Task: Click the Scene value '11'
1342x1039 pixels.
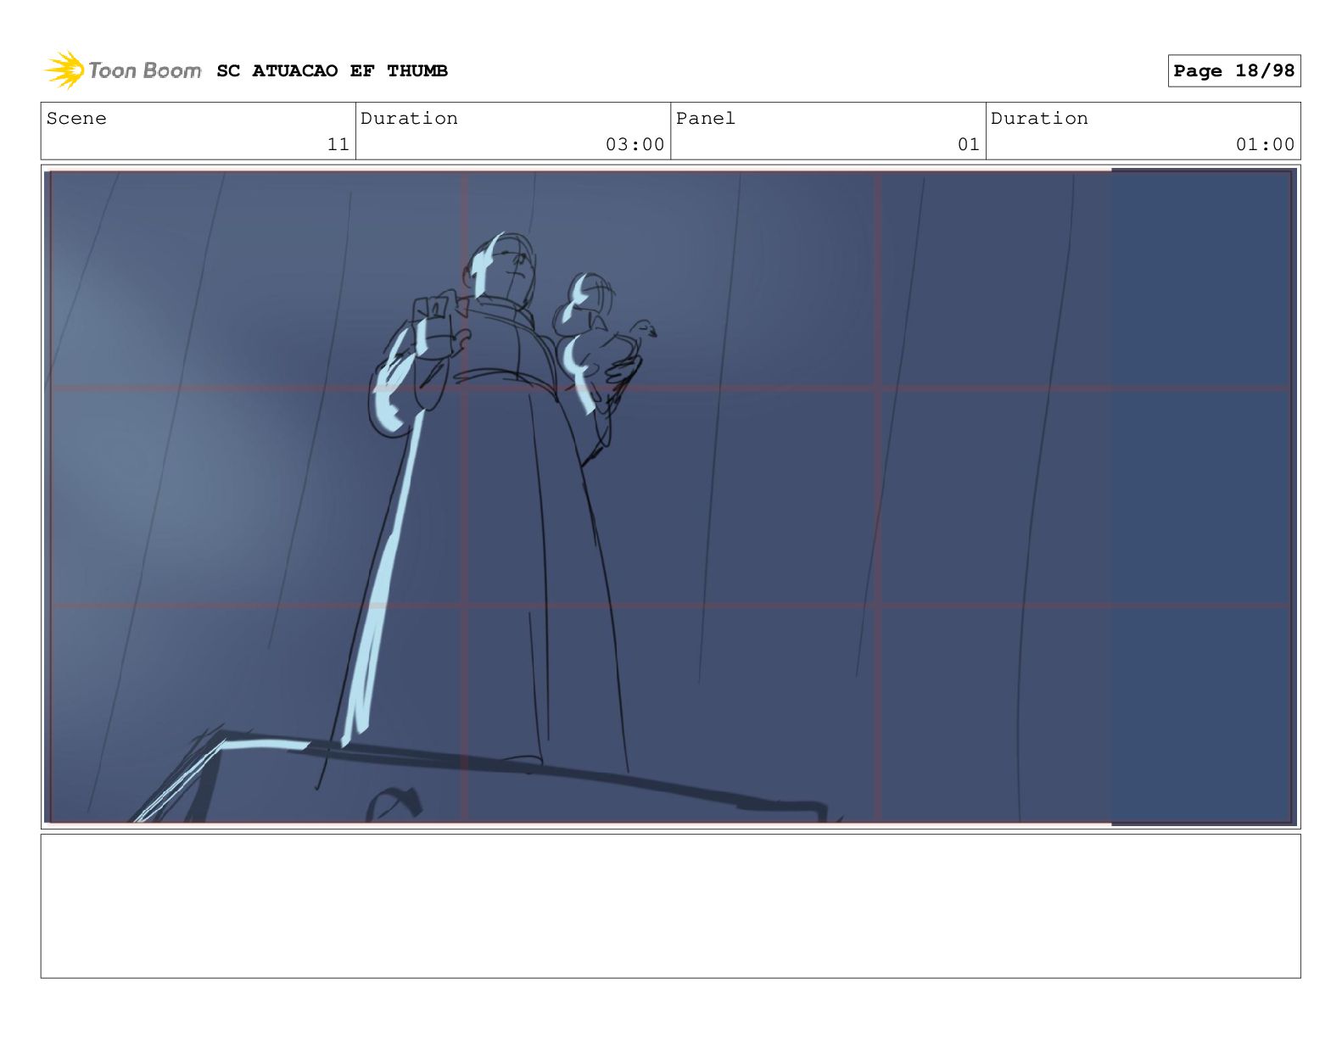Action: point(338,144)
